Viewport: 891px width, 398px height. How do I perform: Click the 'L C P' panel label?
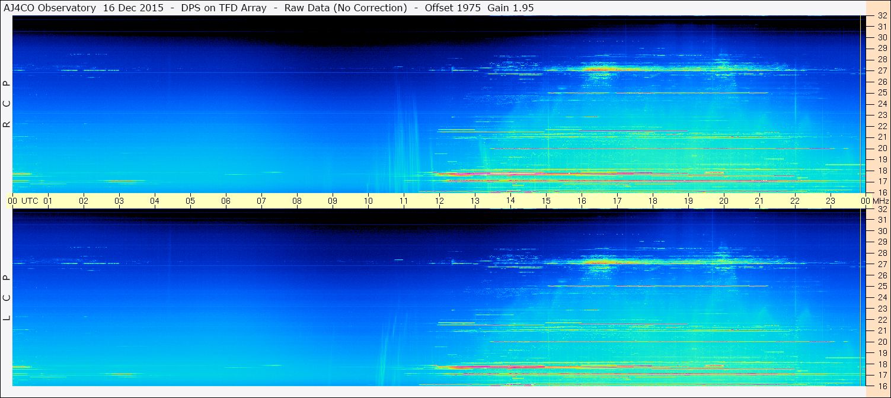7,297
